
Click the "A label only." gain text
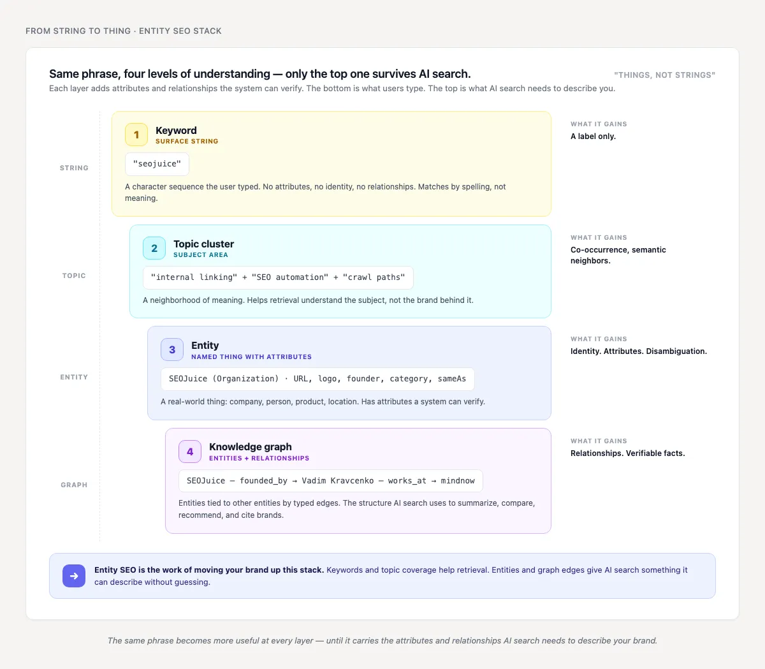(593, 136)
